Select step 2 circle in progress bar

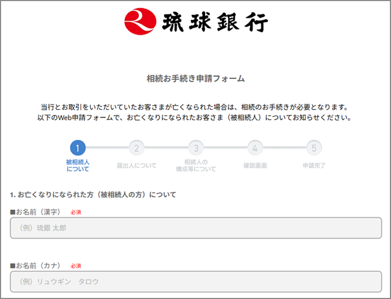pos(137,148)
